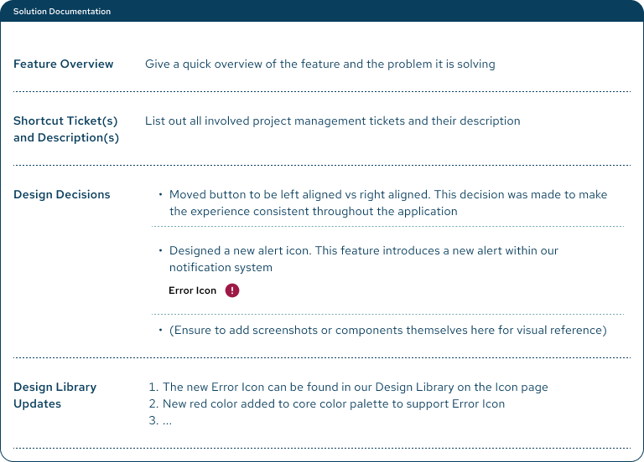Click the dotted divider below Feature Overview row
644x462 pixels.
tap(322, 91)
